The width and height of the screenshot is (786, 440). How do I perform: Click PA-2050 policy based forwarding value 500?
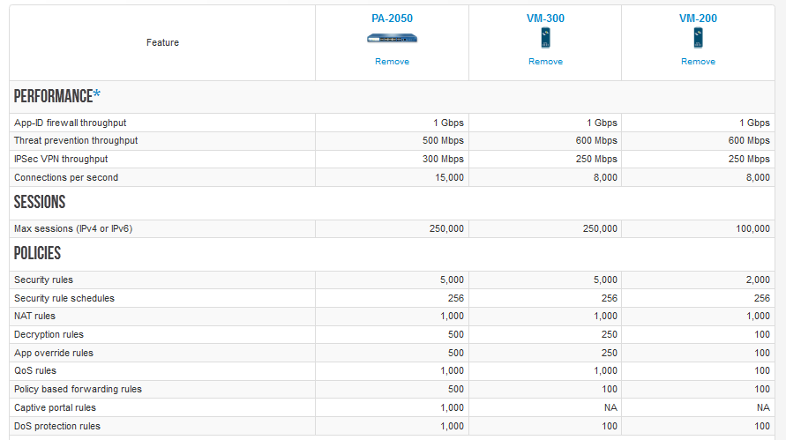[x=456, y=390]
